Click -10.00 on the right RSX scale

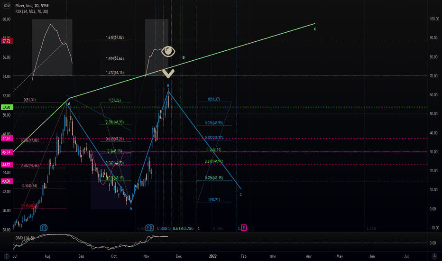tap(434, 228)
